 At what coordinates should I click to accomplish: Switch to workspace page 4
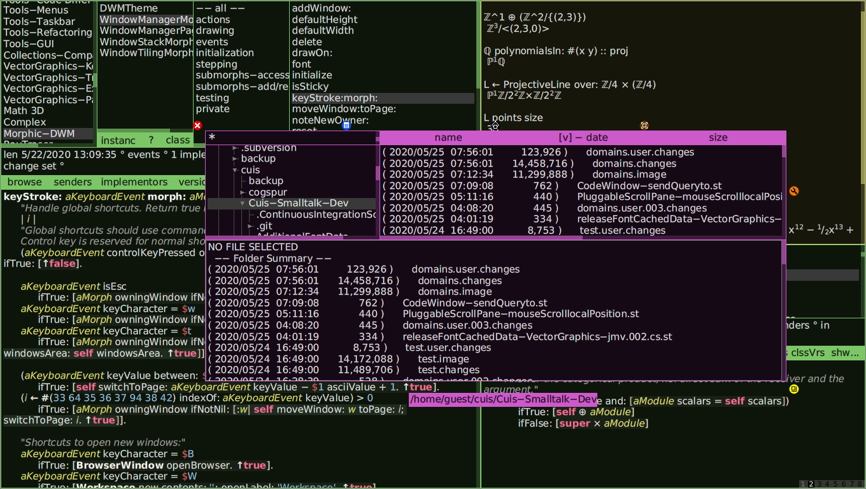(828, 485)
